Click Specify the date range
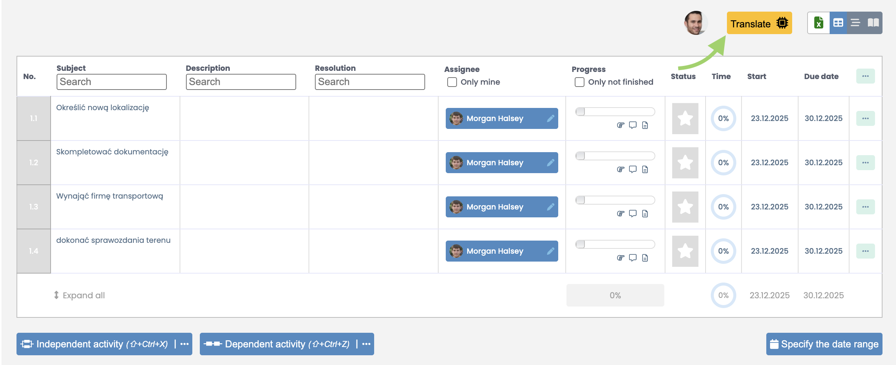This screenshot has height=365, width=896. coord(823,344)
